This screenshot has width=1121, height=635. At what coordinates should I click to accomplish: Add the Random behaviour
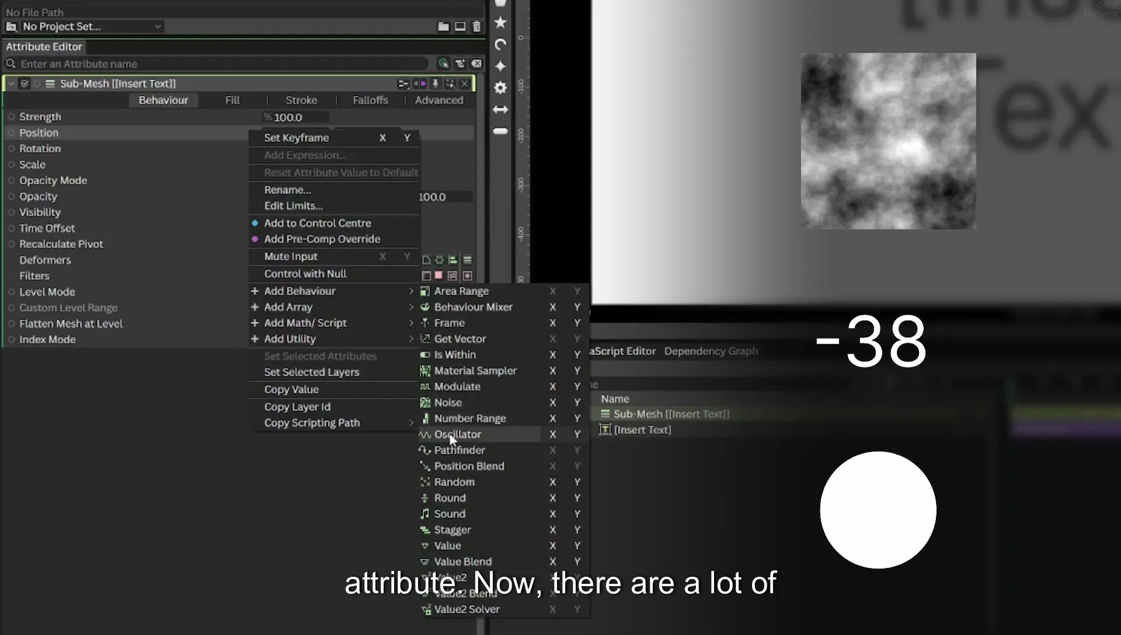coord(454,482)
